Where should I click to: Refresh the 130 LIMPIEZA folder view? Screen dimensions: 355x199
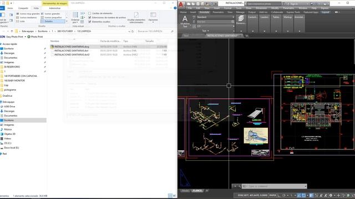pos(133,32)
